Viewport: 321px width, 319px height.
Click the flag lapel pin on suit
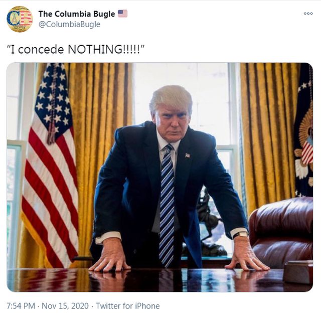(187, 155)
